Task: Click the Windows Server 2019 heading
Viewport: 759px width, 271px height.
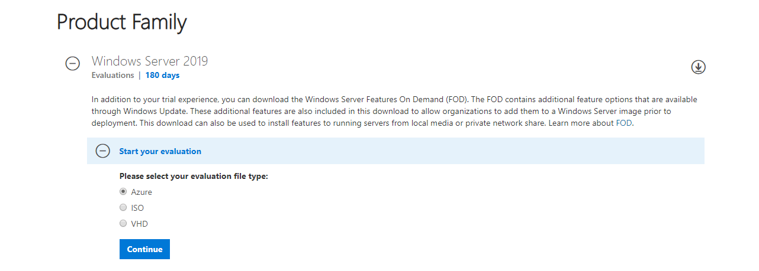Action: (x=150, y=61)
